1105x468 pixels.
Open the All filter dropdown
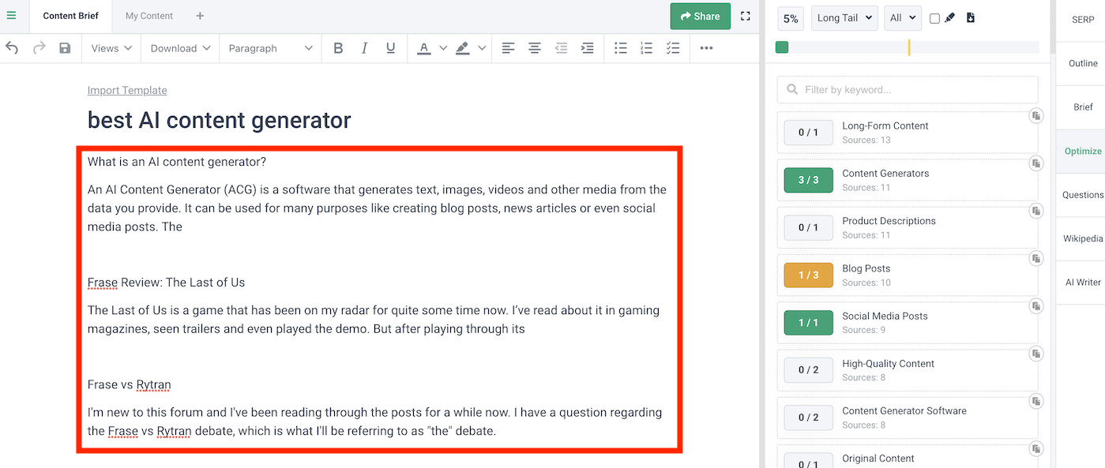pos(902,17)
